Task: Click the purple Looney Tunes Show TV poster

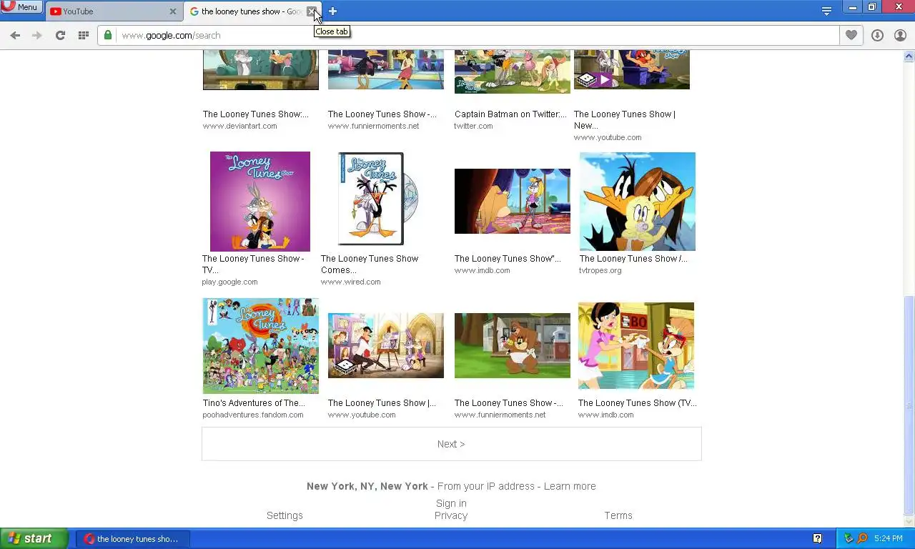Action: (x=260, y=201)
